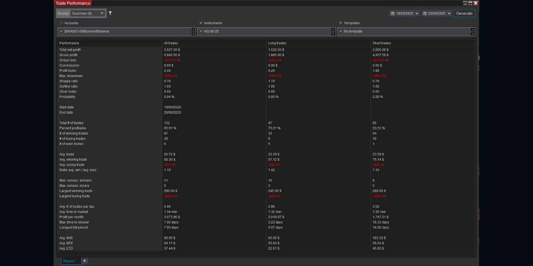The height and width of the screenshot is (266, 533).
Task: Select the Report tab
Action: tap(69, 261)
